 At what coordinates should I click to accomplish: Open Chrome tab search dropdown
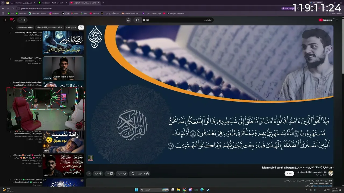3,3
